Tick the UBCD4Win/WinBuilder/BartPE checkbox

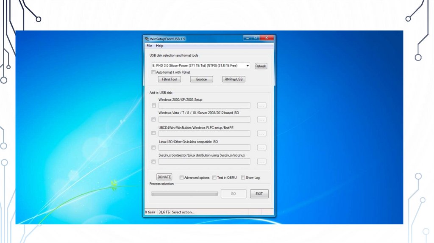153,133
